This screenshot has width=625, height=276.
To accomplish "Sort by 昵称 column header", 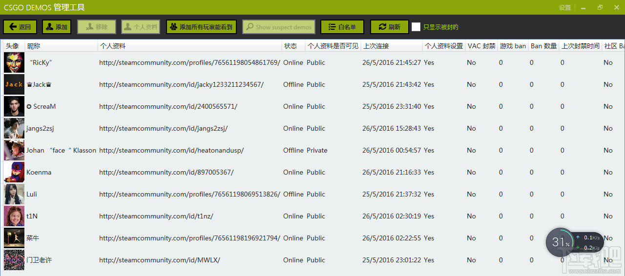I will 61,46.
